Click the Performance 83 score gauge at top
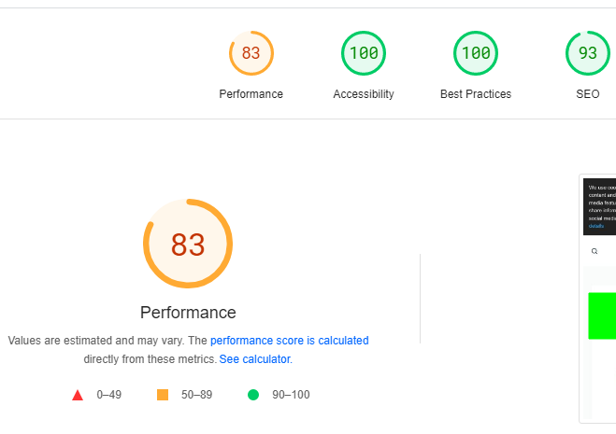The height and width of the screenshot is (434, 616). (251, 53)
